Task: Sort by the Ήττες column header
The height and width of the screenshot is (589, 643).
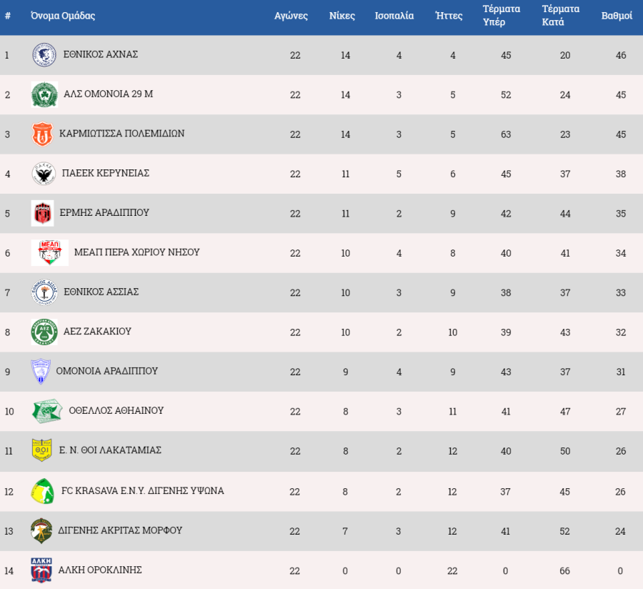Action: (449, 16)
